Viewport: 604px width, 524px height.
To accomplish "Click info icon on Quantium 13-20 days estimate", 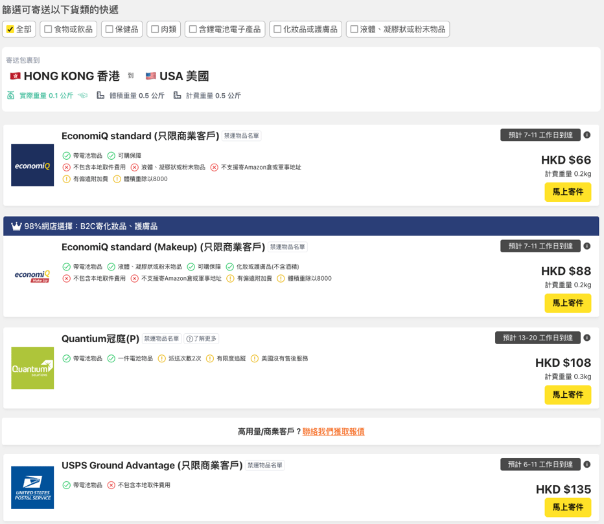I will click(587, 338).
